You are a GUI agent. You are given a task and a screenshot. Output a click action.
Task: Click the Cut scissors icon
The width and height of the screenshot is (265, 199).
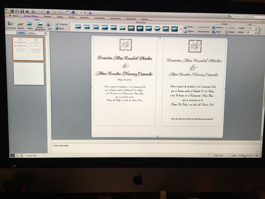pos(33,11)
